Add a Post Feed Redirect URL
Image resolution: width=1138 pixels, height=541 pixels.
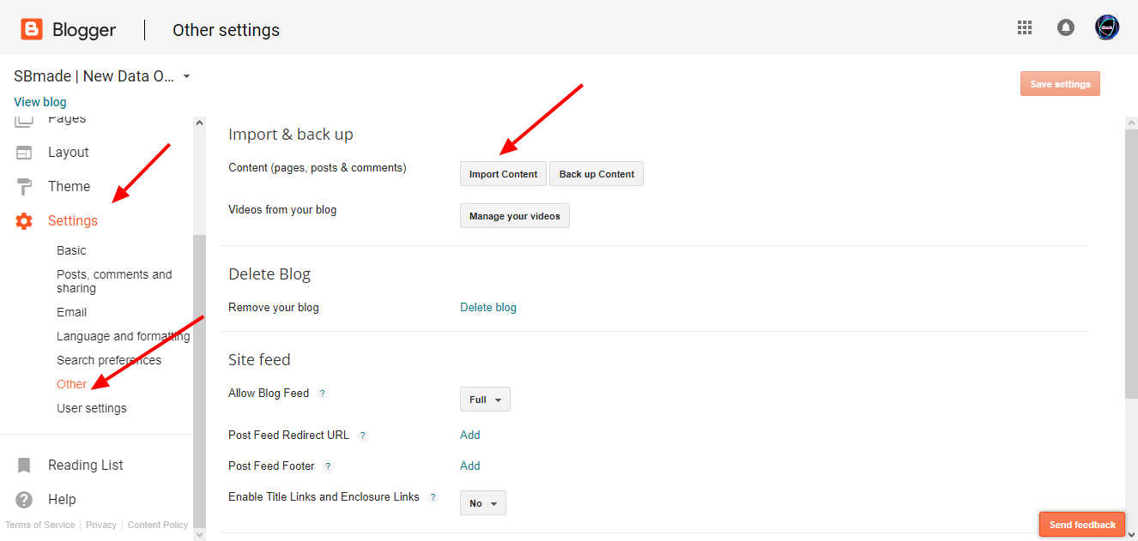[x=470, y=436]
